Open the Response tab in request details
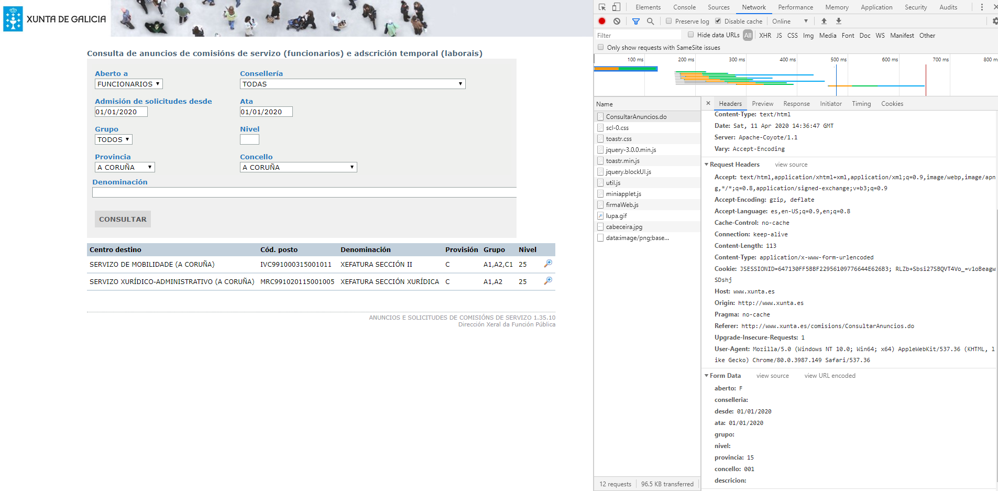This screenshot has width=998, height=491. 796,104
